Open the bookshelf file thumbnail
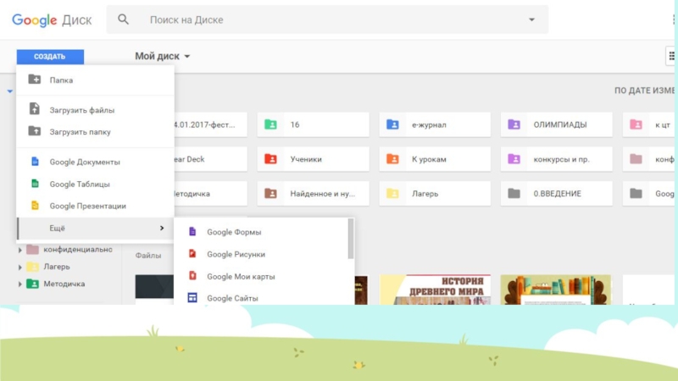Image resolution: width=678 pixels, height=381 pixels. tap(556, 290)
